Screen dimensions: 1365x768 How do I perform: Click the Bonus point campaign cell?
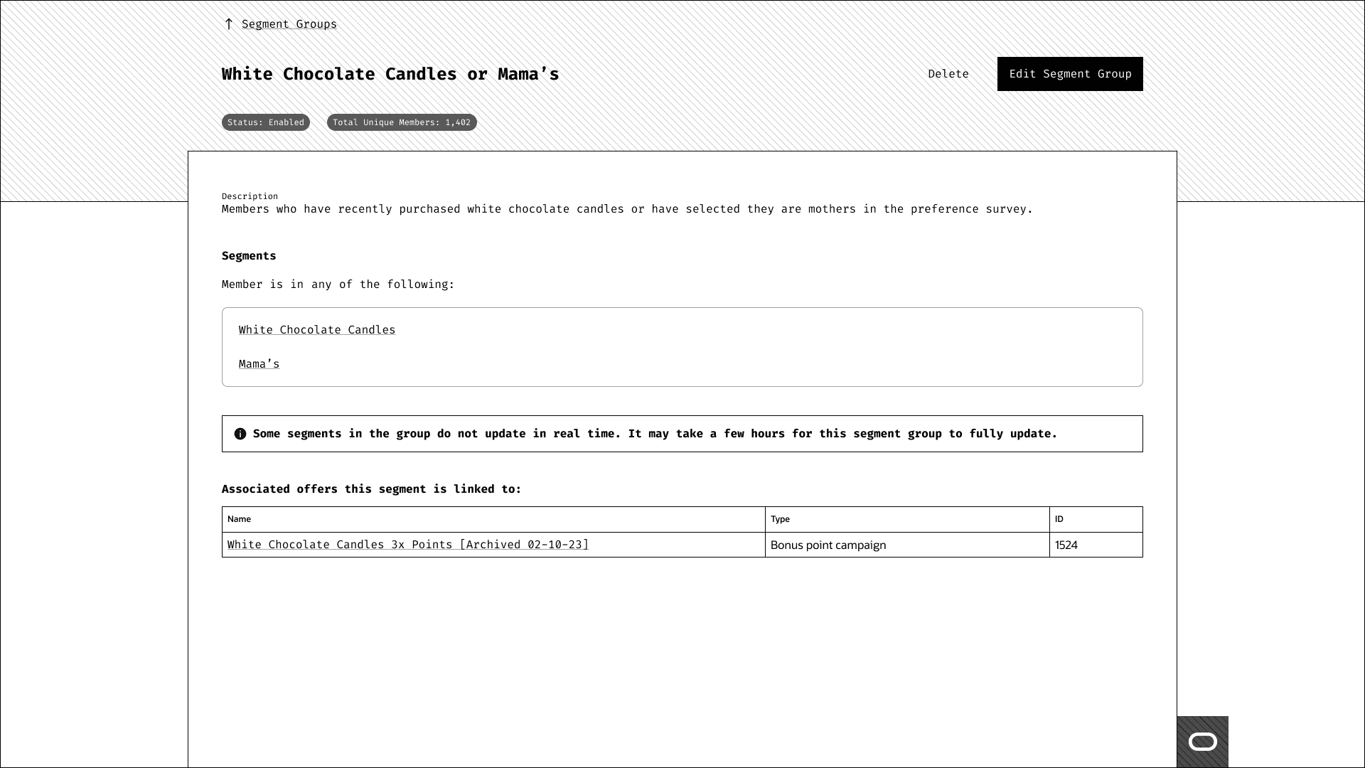tap(828, 545)
